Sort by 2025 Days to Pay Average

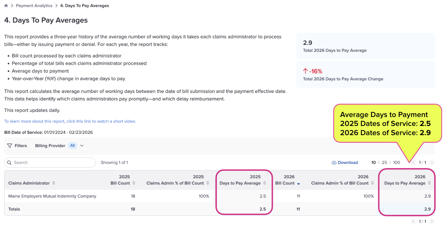264,183
